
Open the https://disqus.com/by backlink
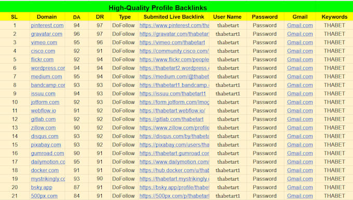coord(174,136)
